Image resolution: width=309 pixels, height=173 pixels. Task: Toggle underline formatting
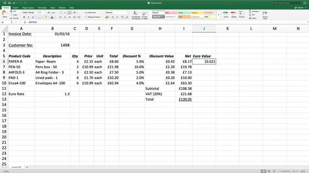click(x=33, y=17)
